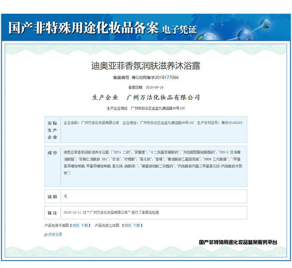Click the 预览 link for 产品包装平面图

coord(76,225)
